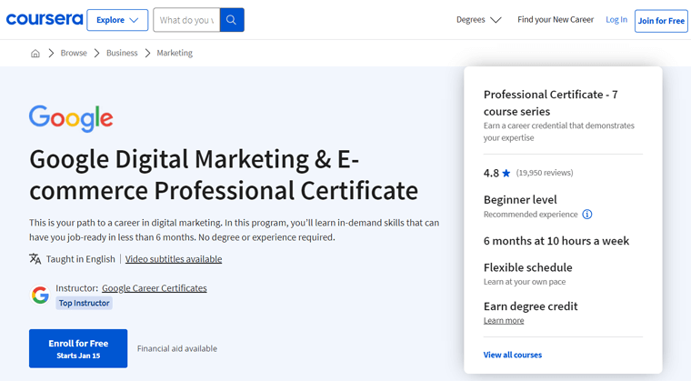Open the Marketing breadcrumb
The width and height of the screenshot is (691, 381).
point(175,53)
